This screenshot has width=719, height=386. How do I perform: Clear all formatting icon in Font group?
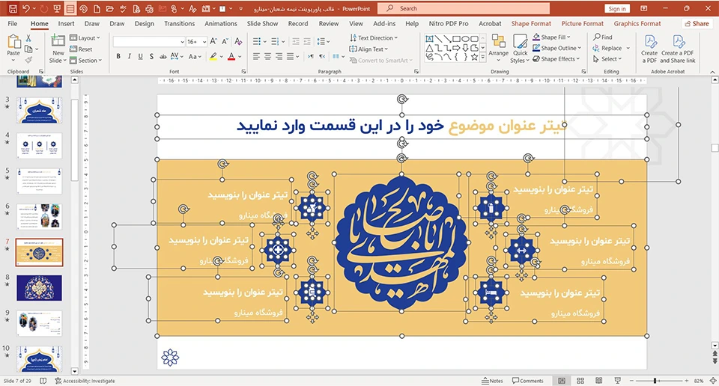point(238,42)
